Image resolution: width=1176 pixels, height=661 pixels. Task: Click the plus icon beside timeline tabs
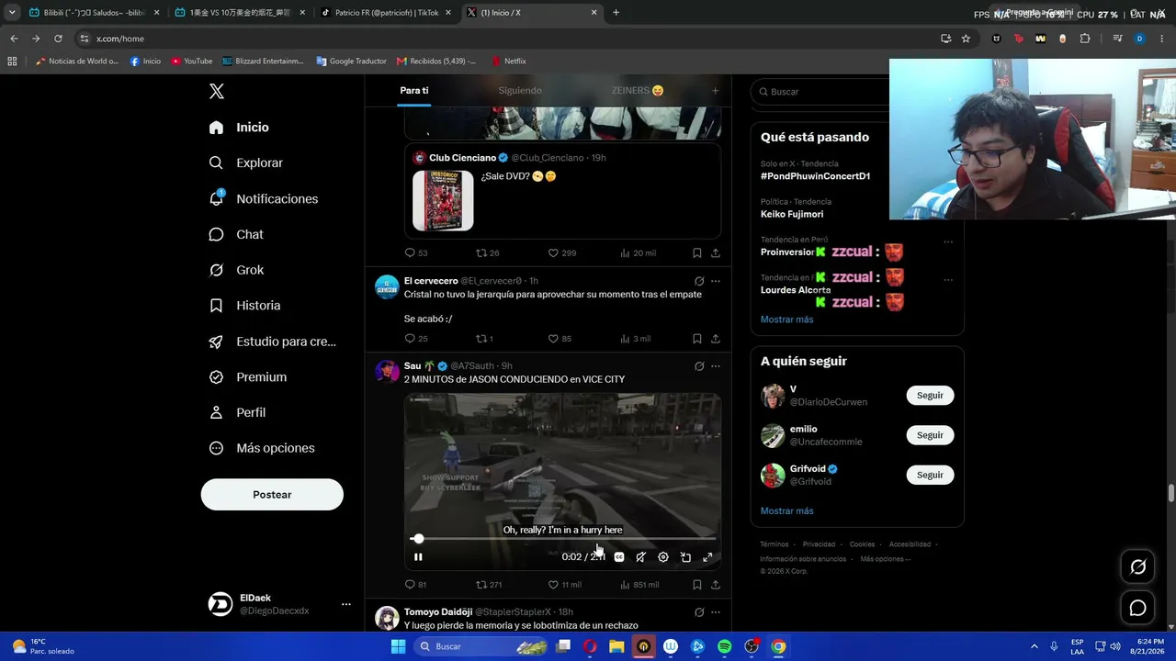tap(715, 90)
